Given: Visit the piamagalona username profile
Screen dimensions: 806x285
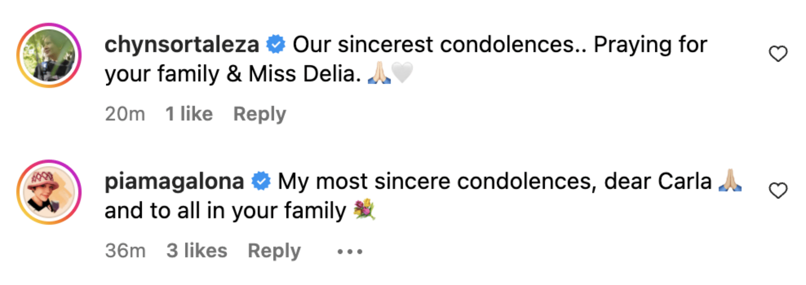Looking at the screenshot, I should click(174, 181).
